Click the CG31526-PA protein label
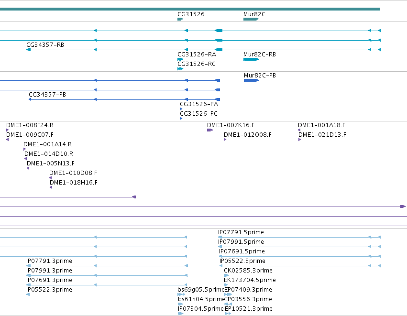 (199, 104)
